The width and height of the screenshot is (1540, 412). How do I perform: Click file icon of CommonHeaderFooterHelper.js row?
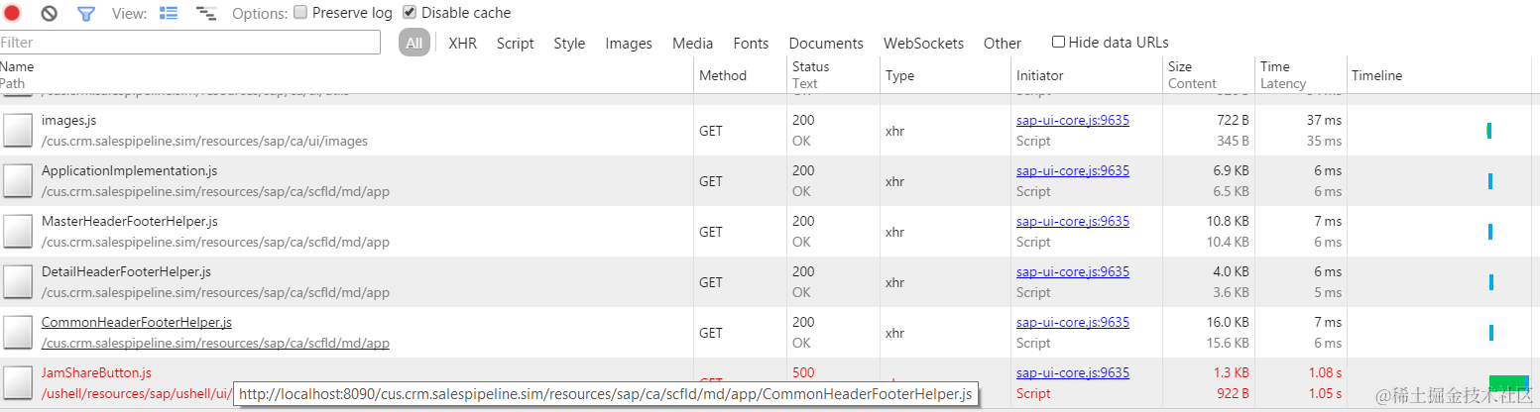18,333
